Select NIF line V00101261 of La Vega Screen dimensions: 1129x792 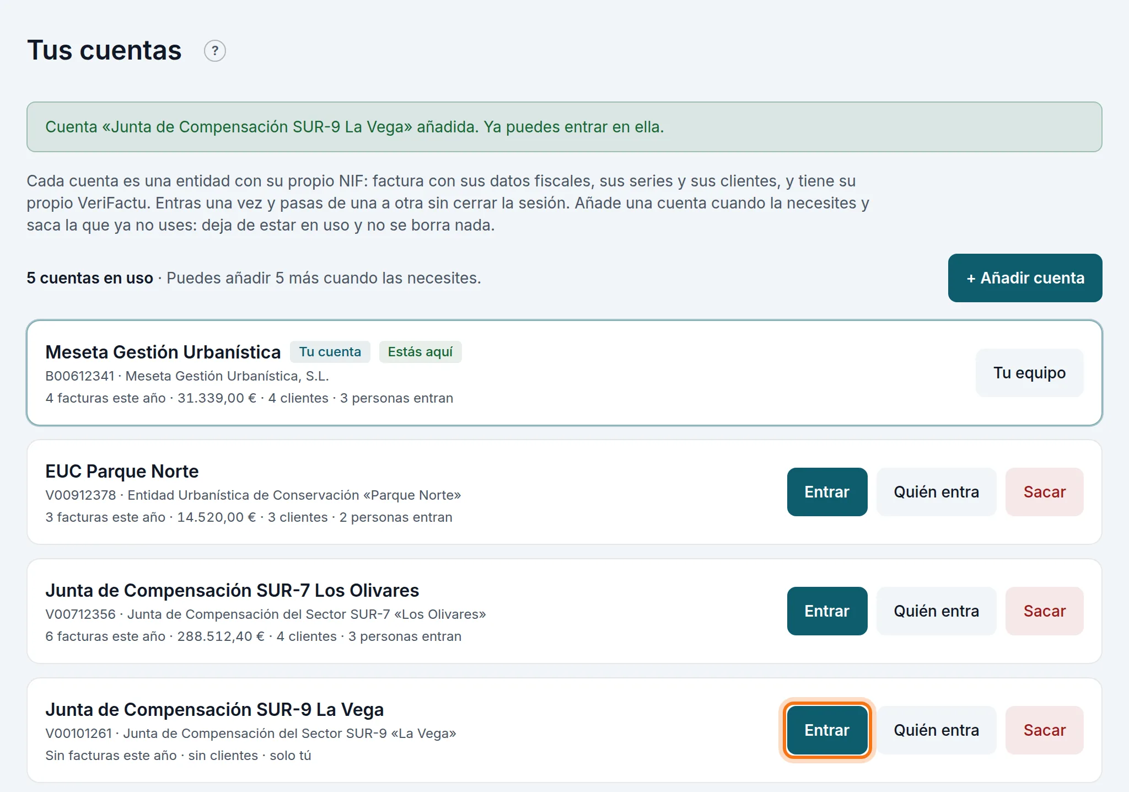tap(251, 734)
